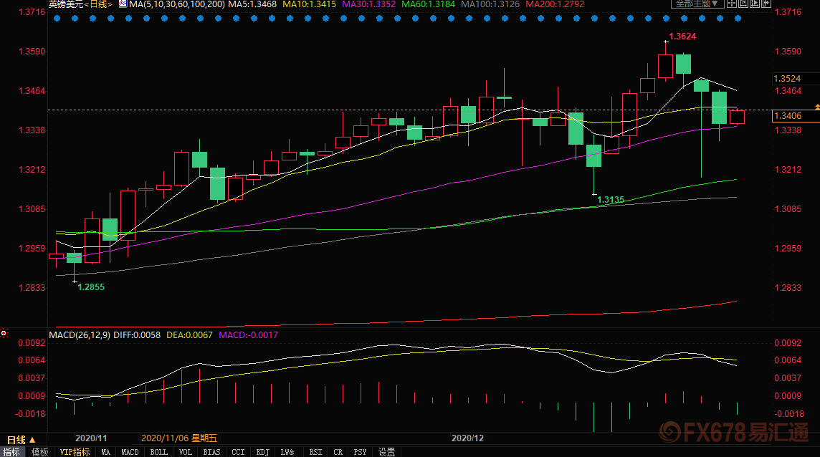Switch indicator to CR
The image size is (820, 457).
click(338, 452)
